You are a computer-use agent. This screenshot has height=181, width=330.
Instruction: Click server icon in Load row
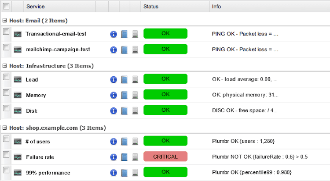[x=135, y=79]
